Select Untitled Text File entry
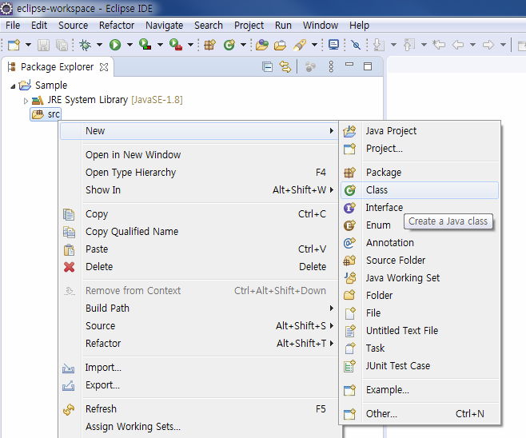The width and height of the screenshot is (526, 438). (x=420, y=331)
